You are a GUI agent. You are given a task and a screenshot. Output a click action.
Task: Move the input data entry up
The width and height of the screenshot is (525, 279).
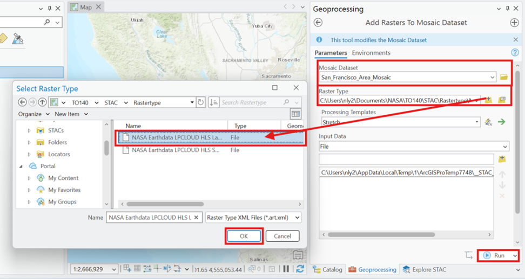pyautogui.click(x=502, y=174)
